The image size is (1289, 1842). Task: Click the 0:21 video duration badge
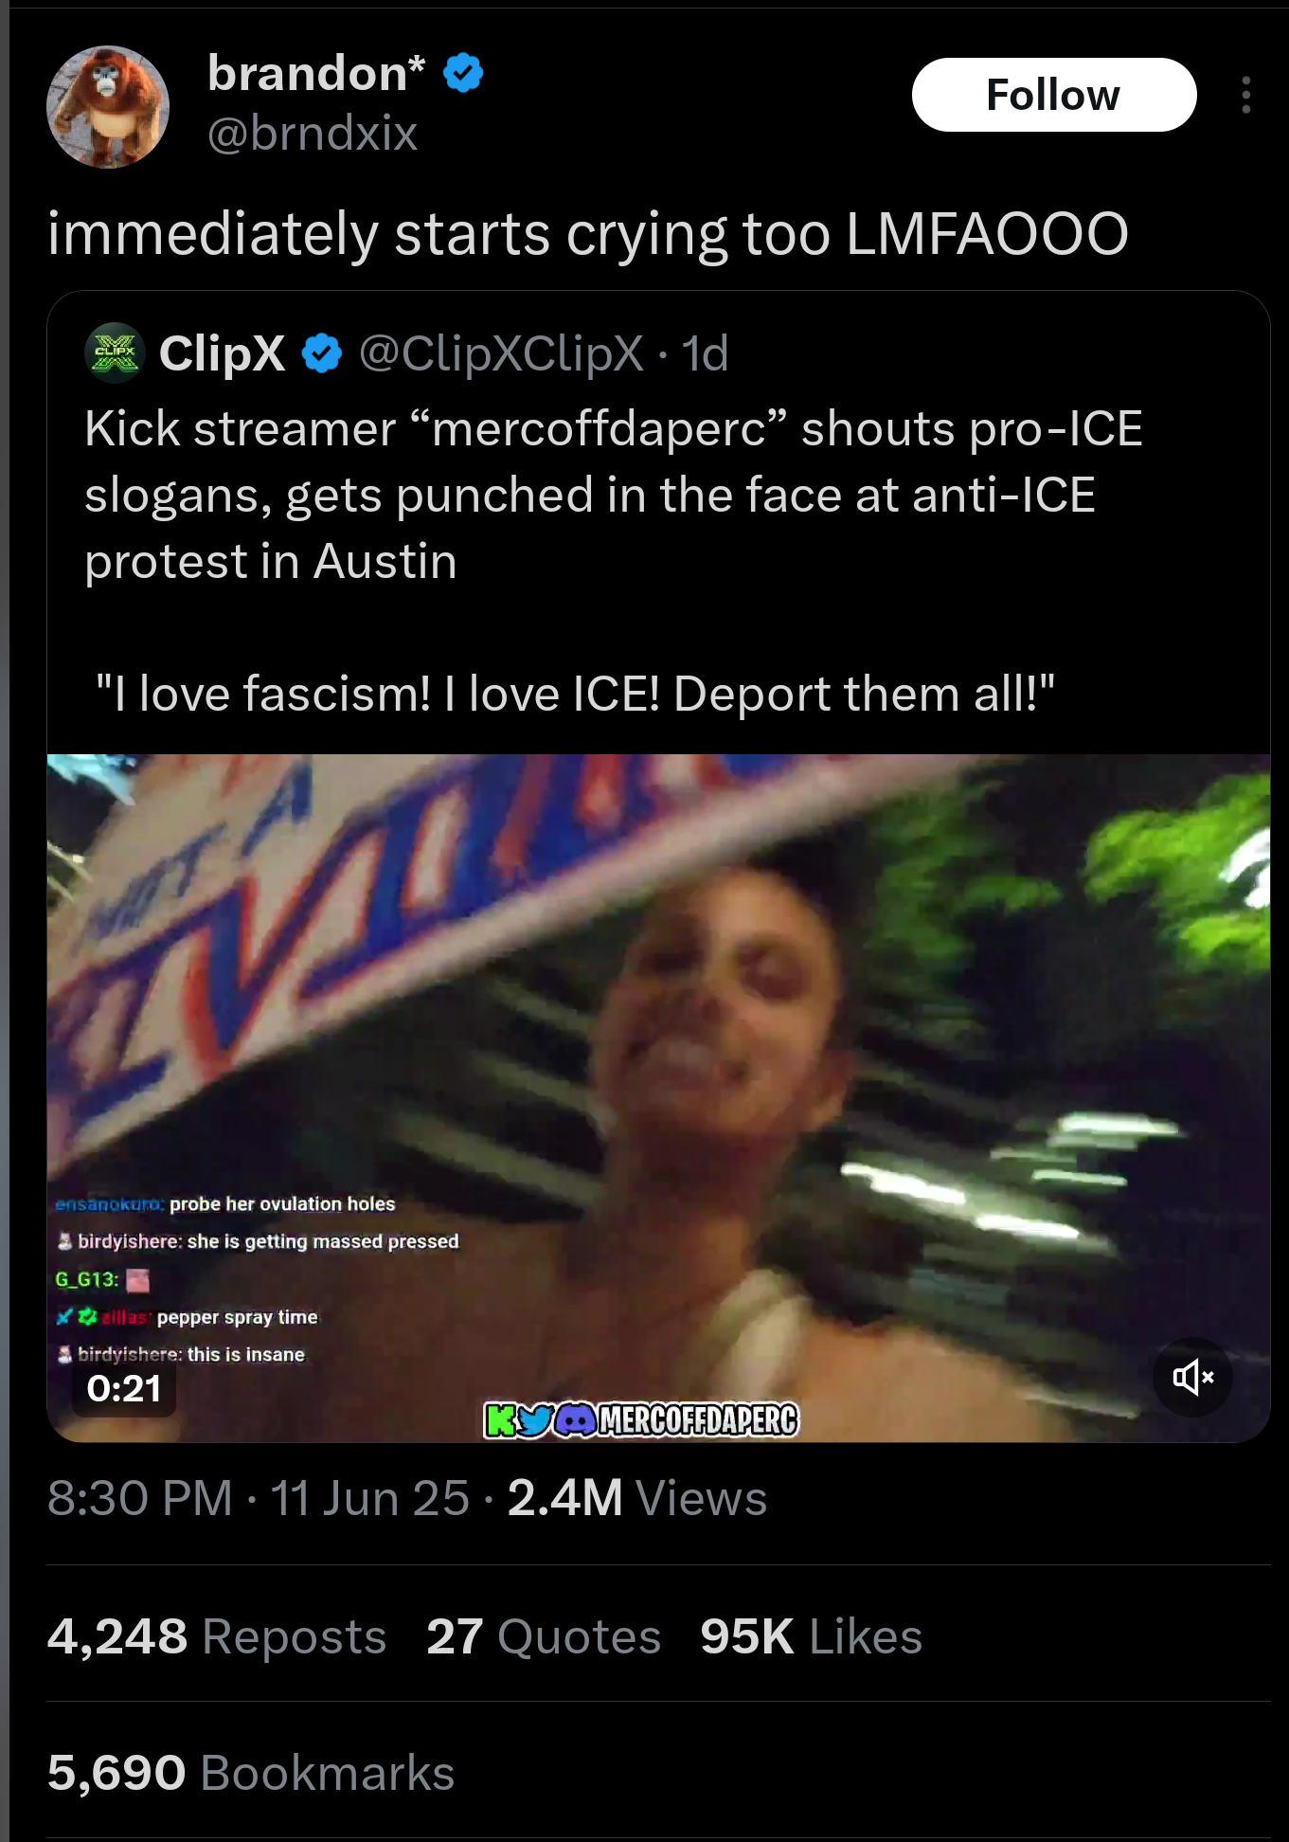click(x=124, y=1389)
